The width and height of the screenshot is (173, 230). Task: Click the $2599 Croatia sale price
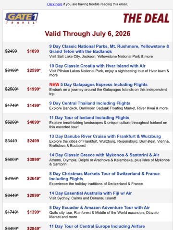[x=34, y=70]
